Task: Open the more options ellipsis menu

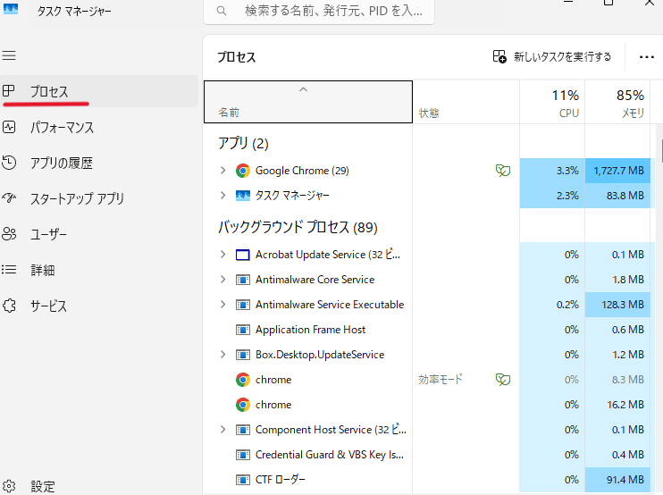Action: (x=647, y=57)
